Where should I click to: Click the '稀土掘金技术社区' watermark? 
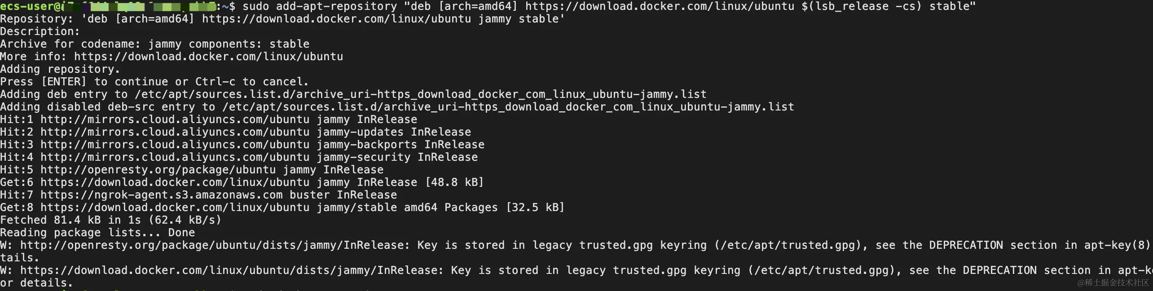point(1113,282)
